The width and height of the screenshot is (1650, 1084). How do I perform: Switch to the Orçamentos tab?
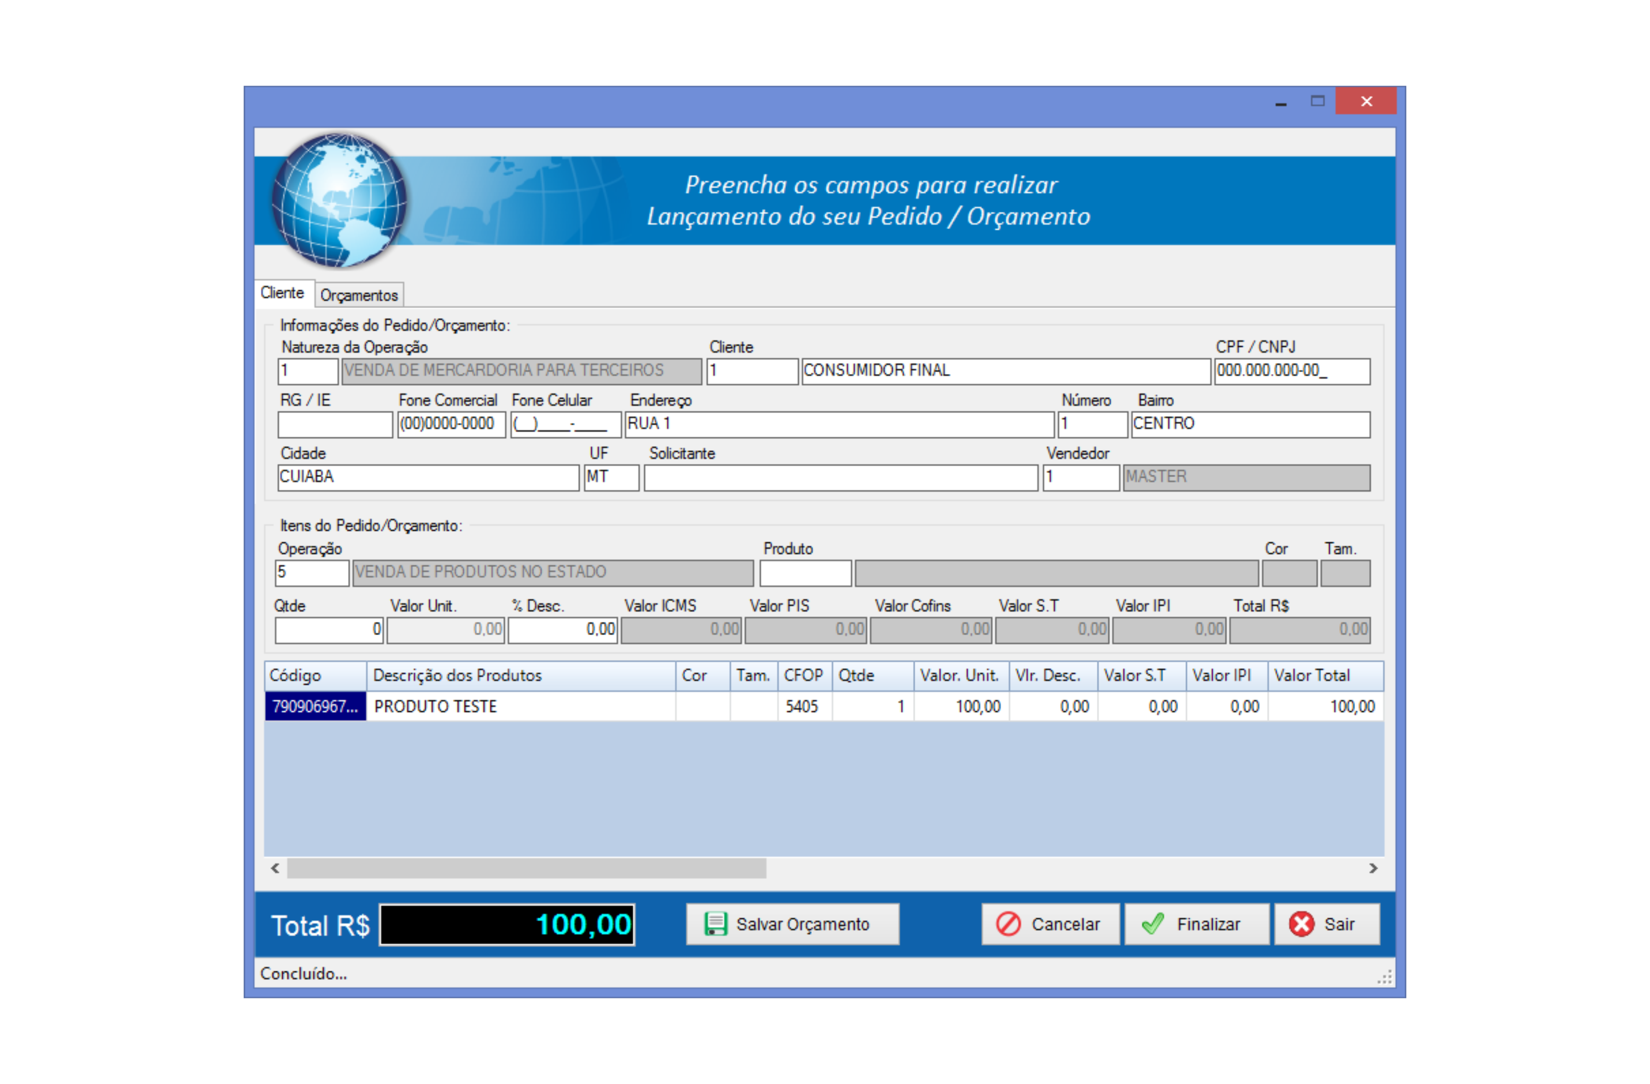click(x=359, y=295)
